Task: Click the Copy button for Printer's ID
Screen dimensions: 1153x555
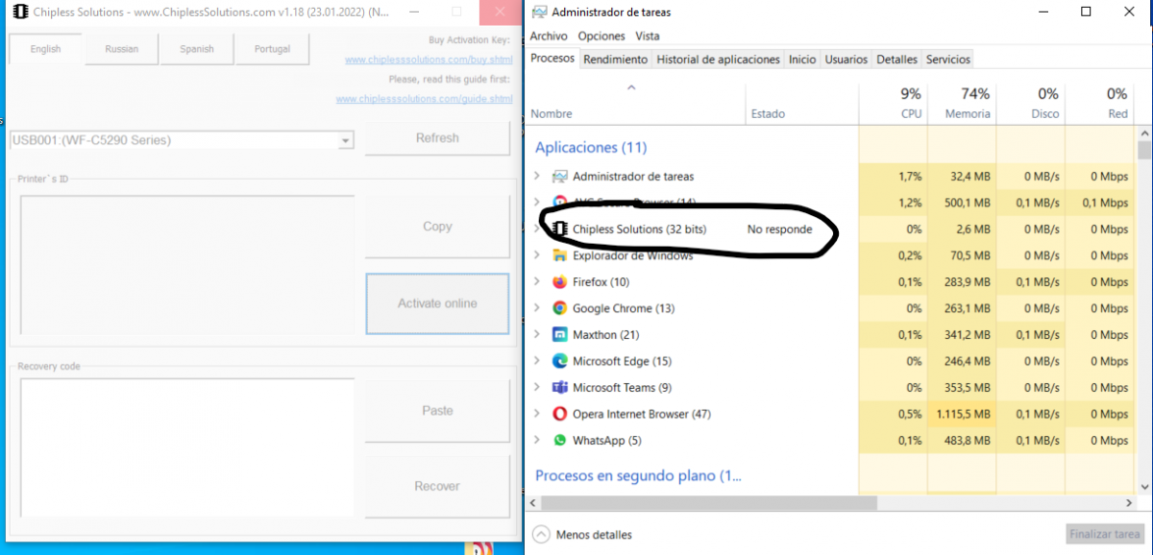Action: point(437,227)
